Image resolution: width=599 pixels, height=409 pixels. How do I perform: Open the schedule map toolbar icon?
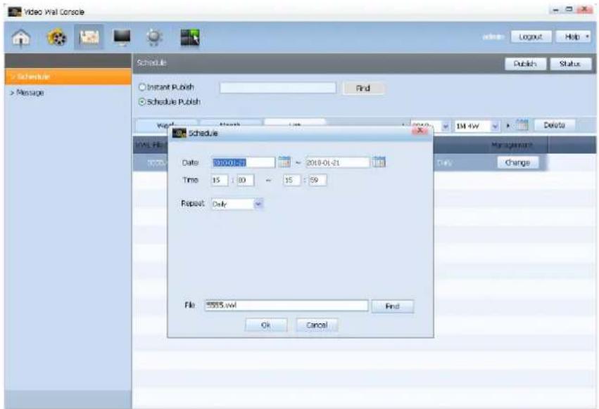point(89,37)
